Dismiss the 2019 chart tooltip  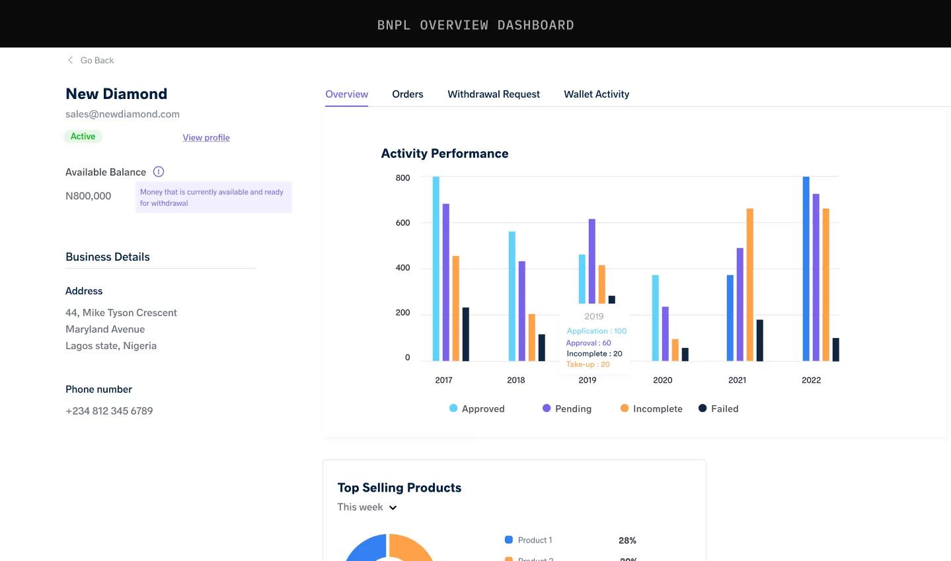pyautogui.click(x=594, y=340)
